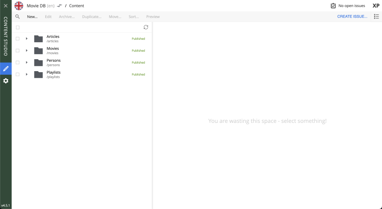Image resolution: width=382 pixels, height=209 pixels.
Task: Click the Preview toolbar item
Action: click(x=153, y=16)
